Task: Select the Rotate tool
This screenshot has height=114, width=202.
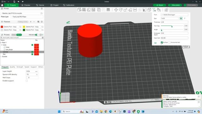Action: click(121, 10)
